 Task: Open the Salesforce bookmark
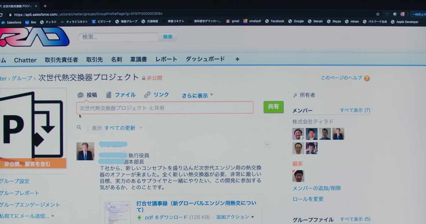point(11,22)
